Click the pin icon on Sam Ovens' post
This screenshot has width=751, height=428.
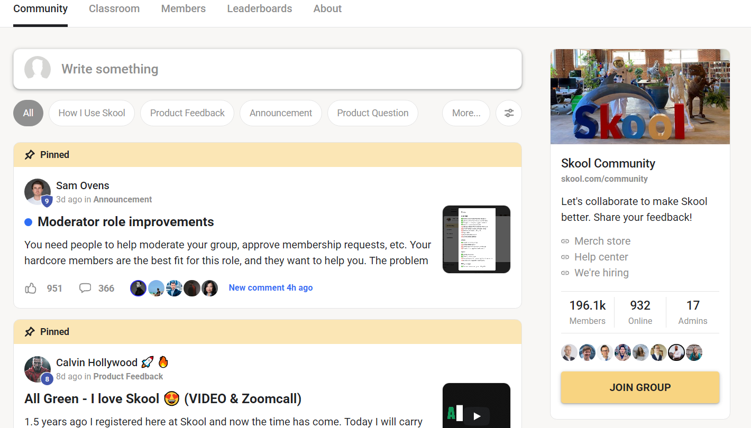30,155
